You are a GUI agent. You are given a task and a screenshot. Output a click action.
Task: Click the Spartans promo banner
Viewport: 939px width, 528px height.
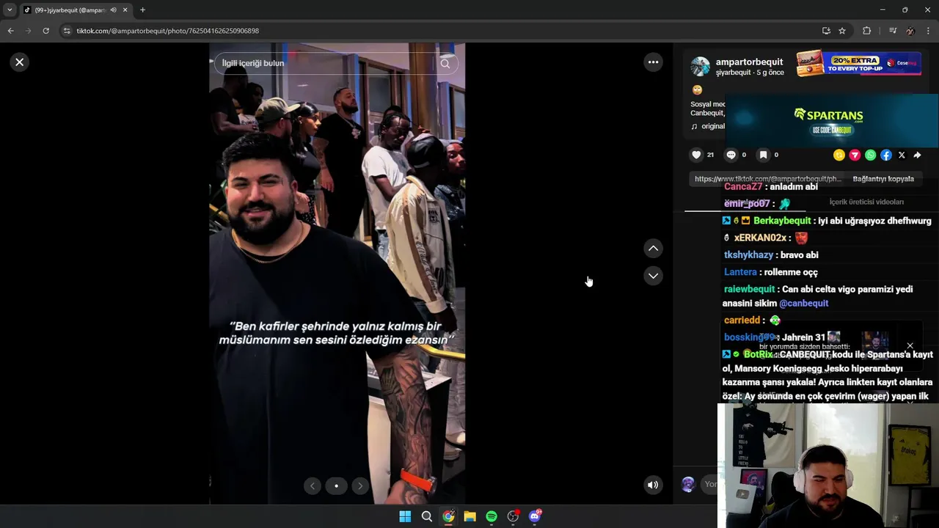832,120
